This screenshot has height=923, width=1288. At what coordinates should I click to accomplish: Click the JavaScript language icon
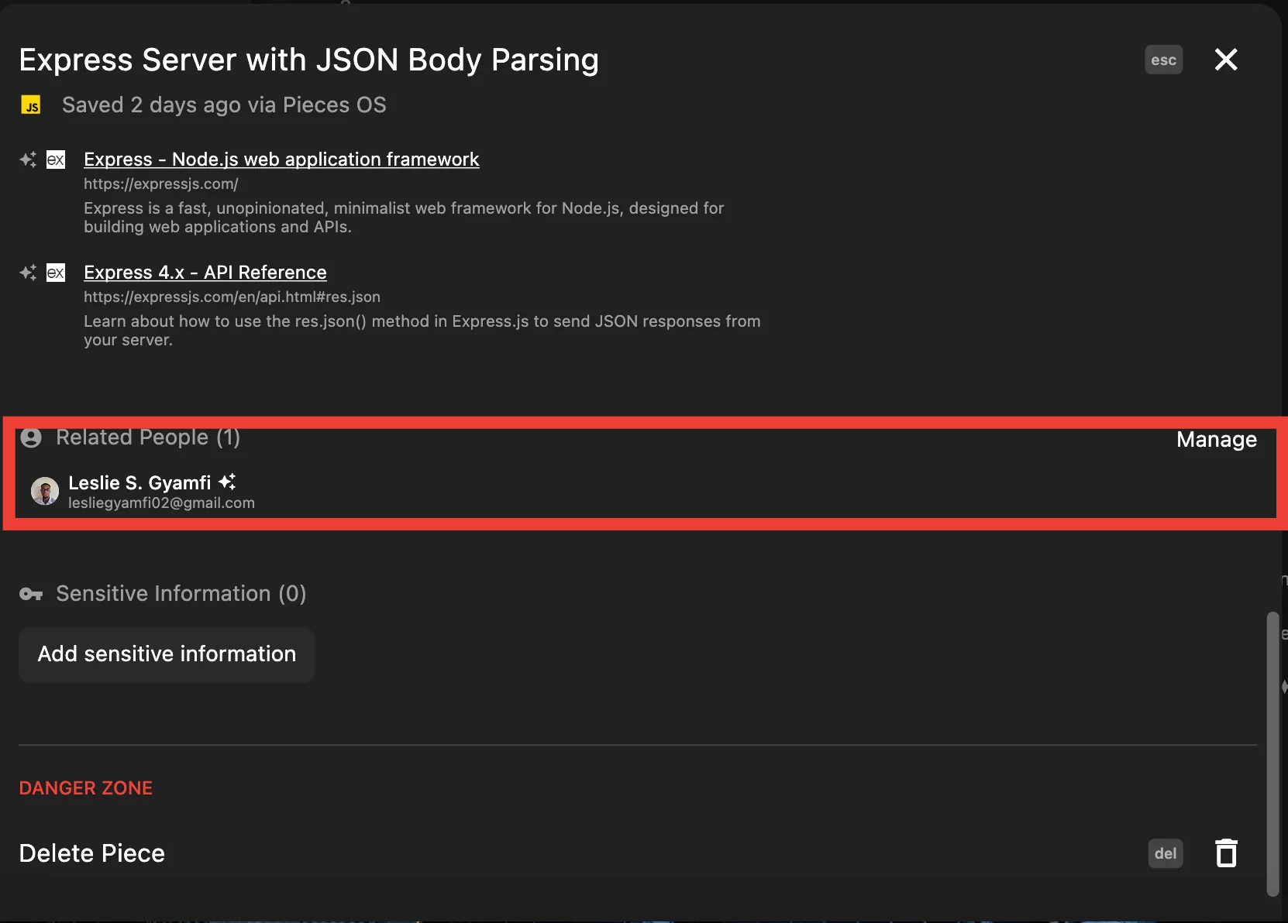(31, 105)
